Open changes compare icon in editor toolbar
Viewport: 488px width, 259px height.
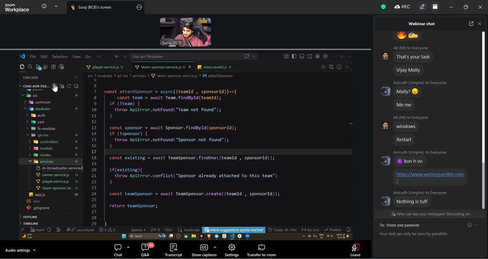[x=331, y=67]
